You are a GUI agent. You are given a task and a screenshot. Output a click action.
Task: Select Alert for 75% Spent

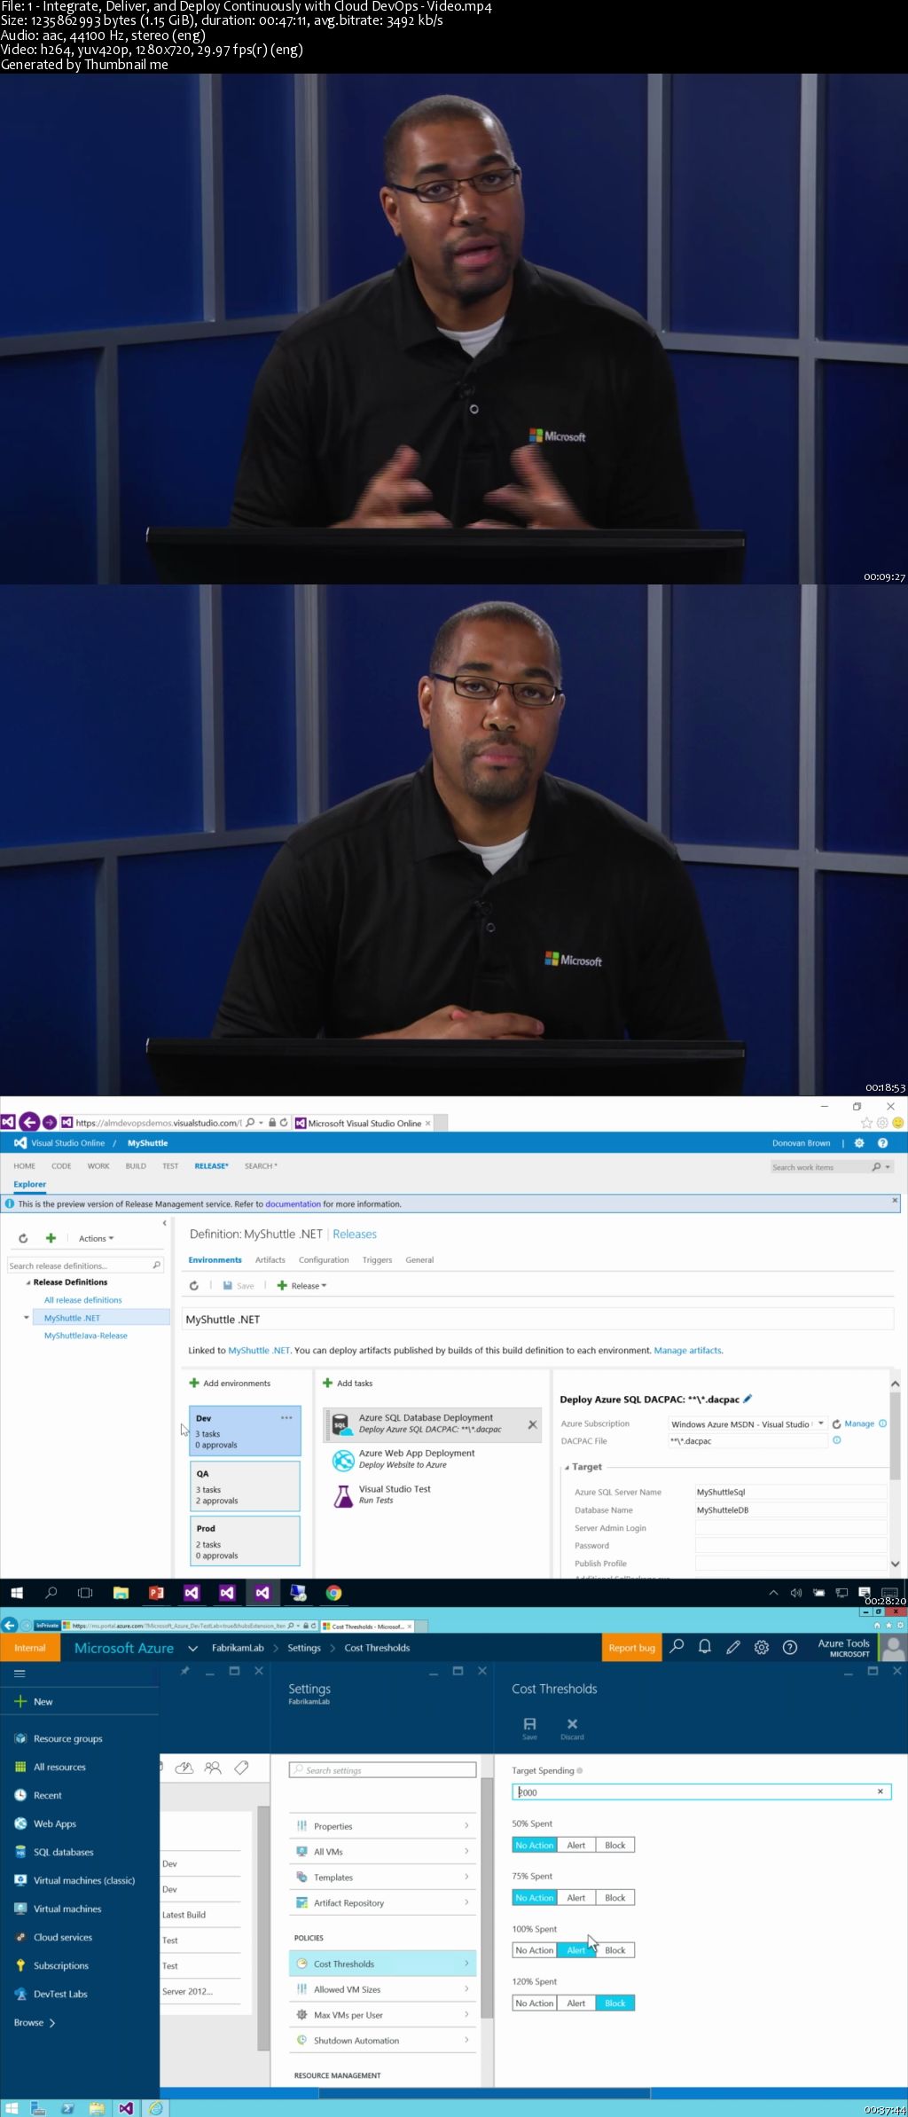576,1897
